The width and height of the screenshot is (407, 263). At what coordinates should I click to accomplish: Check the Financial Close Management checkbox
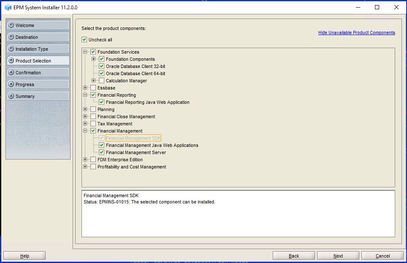pos(93,117)
